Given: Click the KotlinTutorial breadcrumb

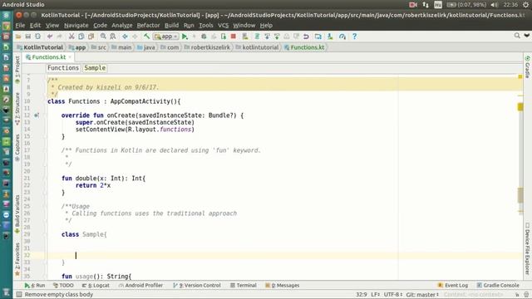Looking at the screenshot, I should pyautogui.click(x=40, y=47).
